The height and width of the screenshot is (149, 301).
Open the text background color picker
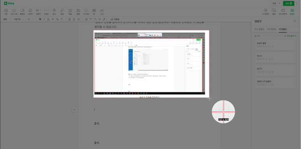(x=62, y=19)
